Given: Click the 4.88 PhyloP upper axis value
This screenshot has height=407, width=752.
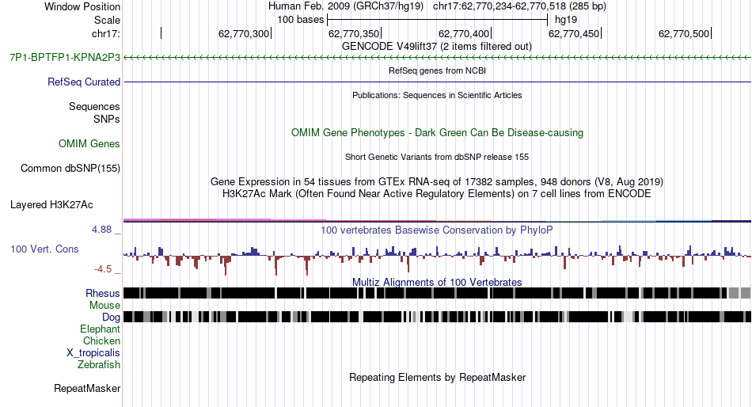Looking at the screenshot, I should (x=101, y=230).
